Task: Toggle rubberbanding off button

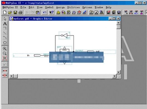Action: pyautogui.click(x=5, y=75)
